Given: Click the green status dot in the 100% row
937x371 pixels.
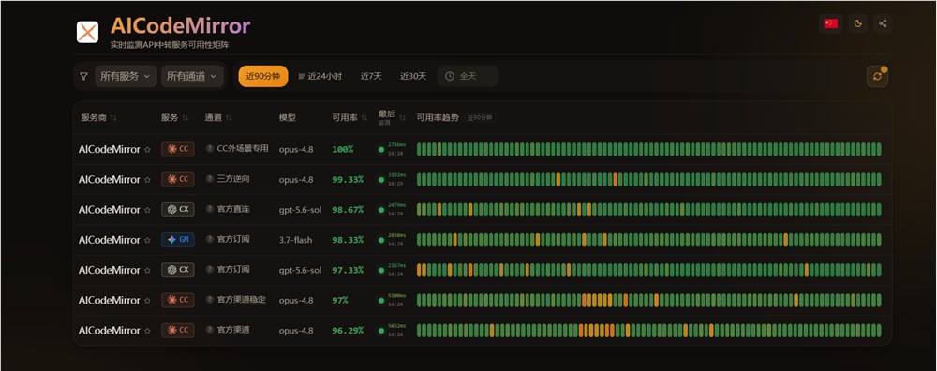Looking at the screenshot, I should click(x=381, y=149).
